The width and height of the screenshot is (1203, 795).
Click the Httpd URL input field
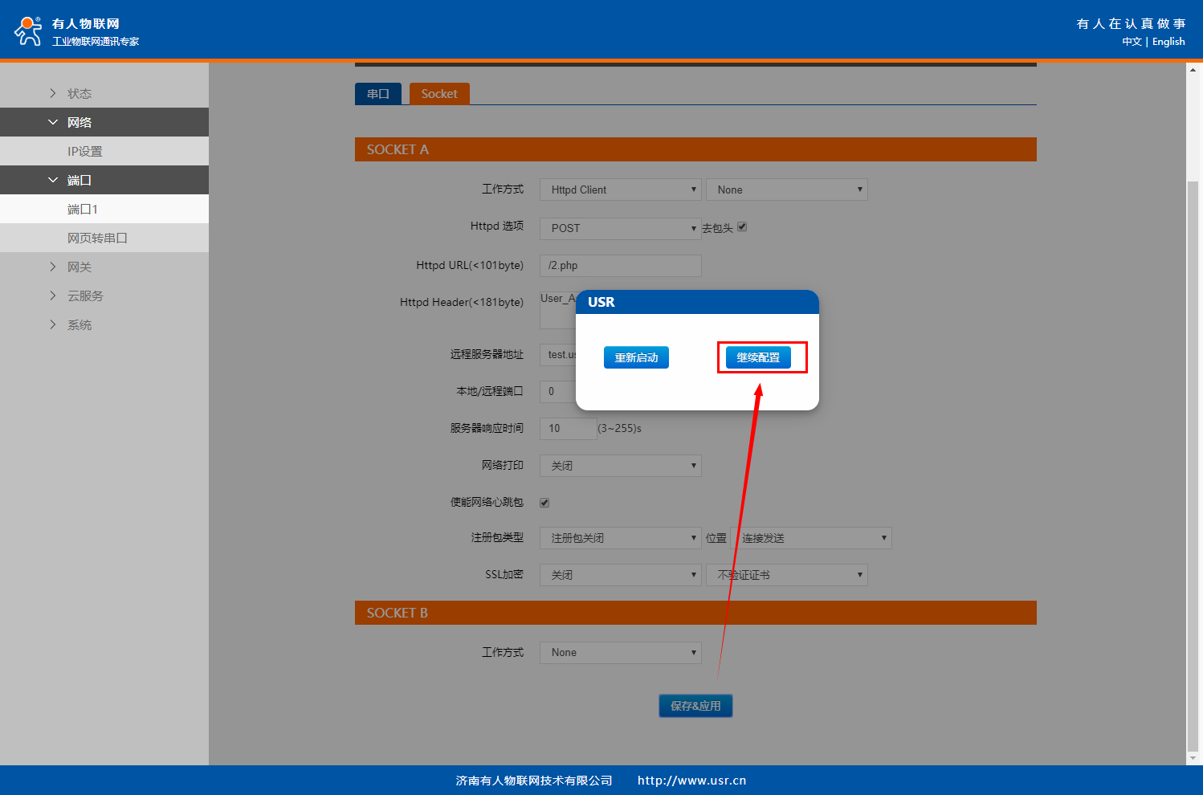[x=620, y=266]
